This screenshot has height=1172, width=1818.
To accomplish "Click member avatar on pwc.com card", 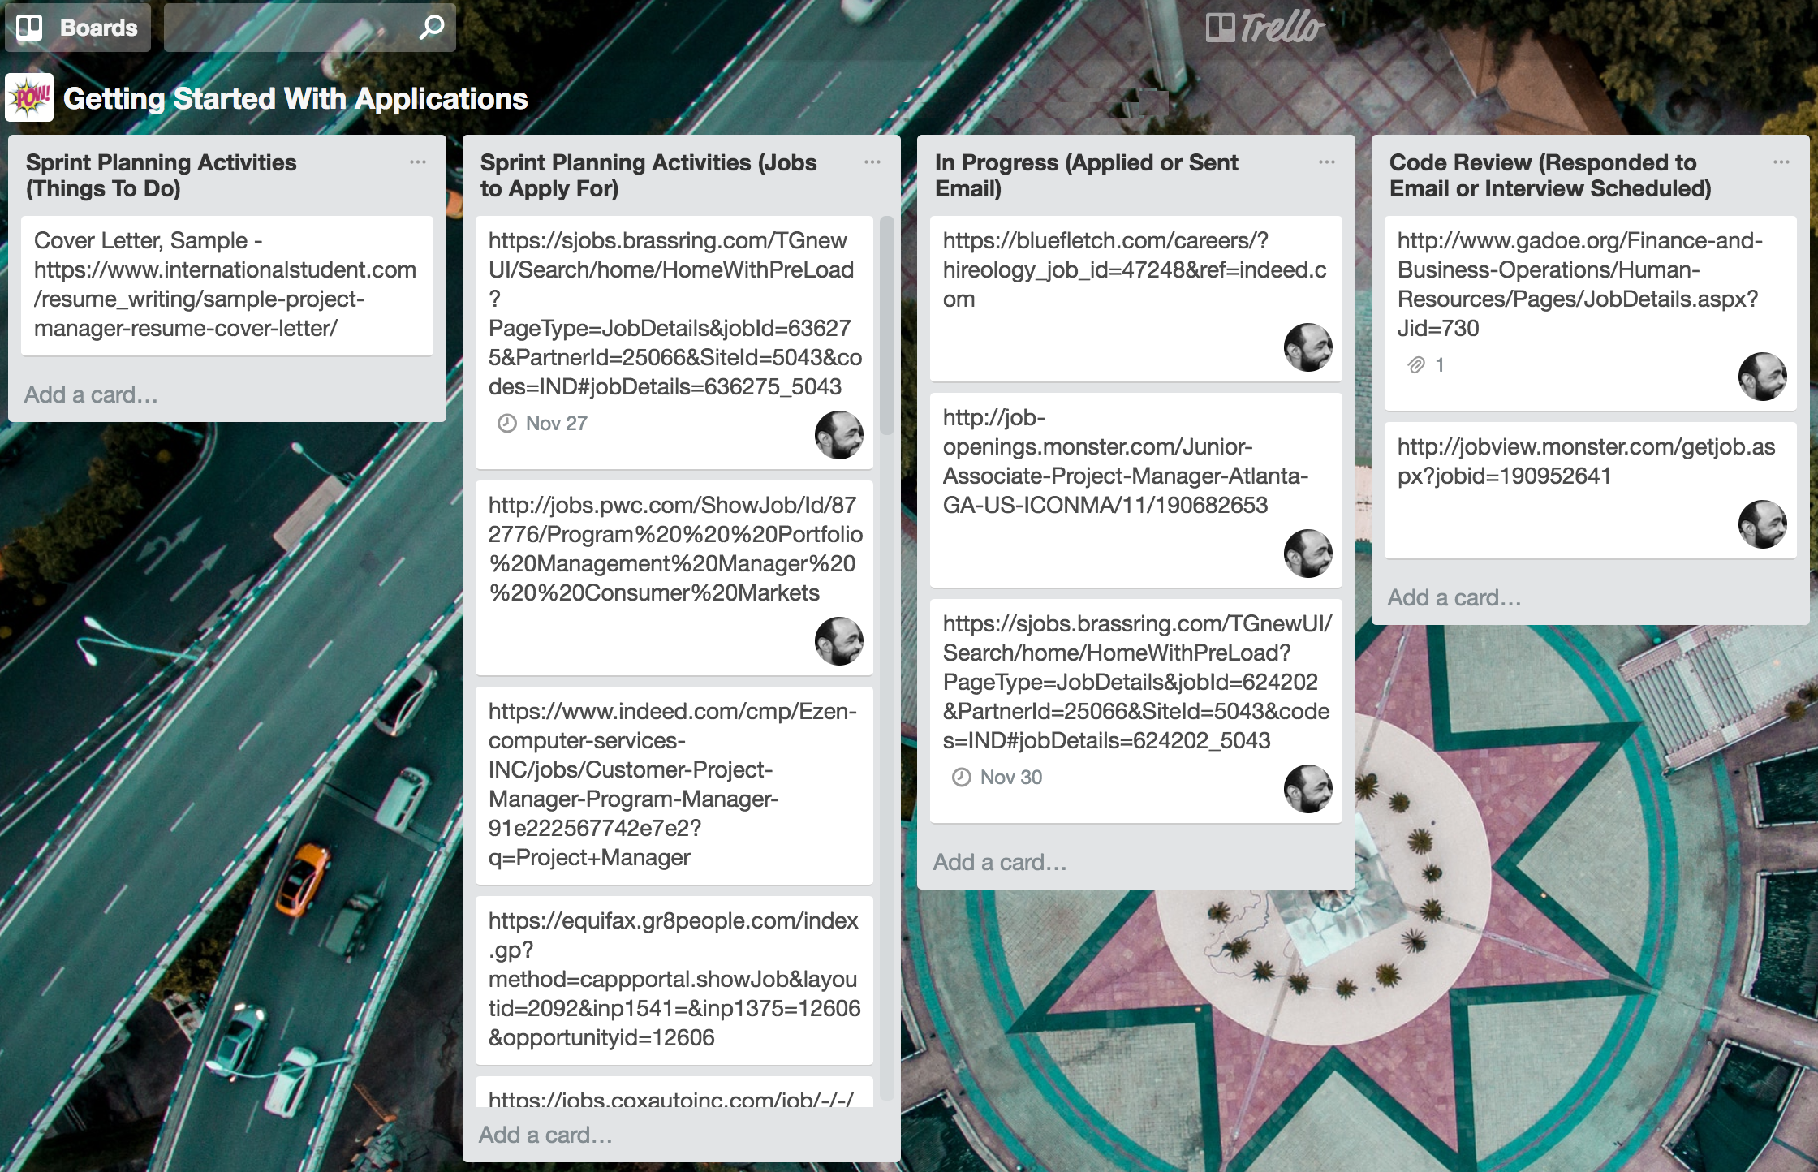I will click(839, 641).
